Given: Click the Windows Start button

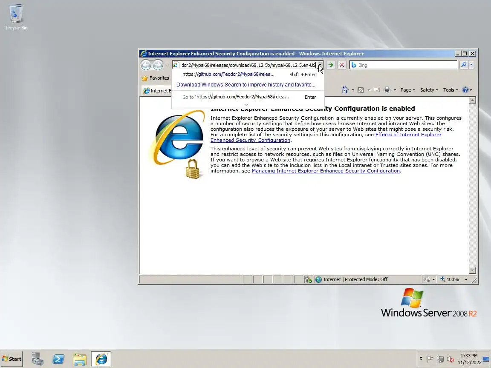Looking at the screenshot, I should [x=12, y=359].
